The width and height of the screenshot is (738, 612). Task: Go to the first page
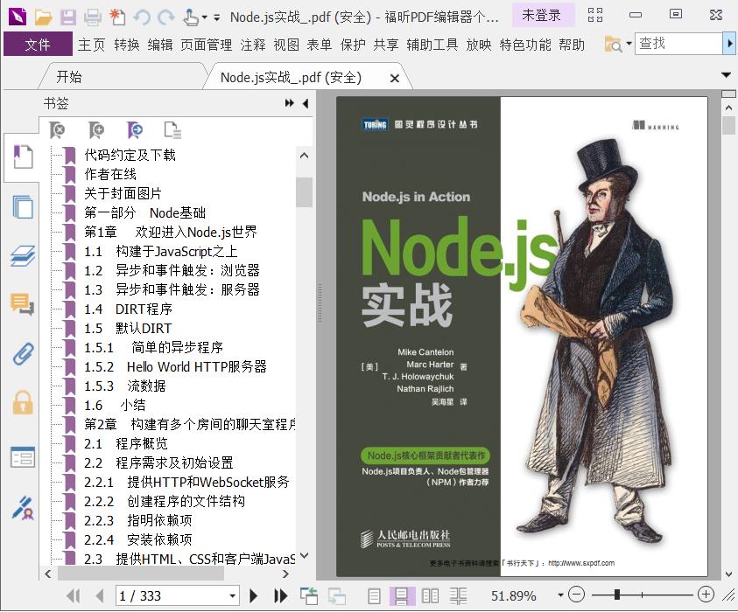click(73, 596)
